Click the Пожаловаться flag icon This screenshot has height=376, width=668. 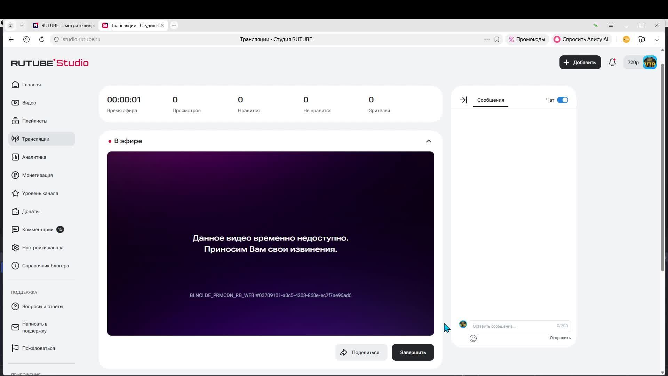tap(15, 348)
